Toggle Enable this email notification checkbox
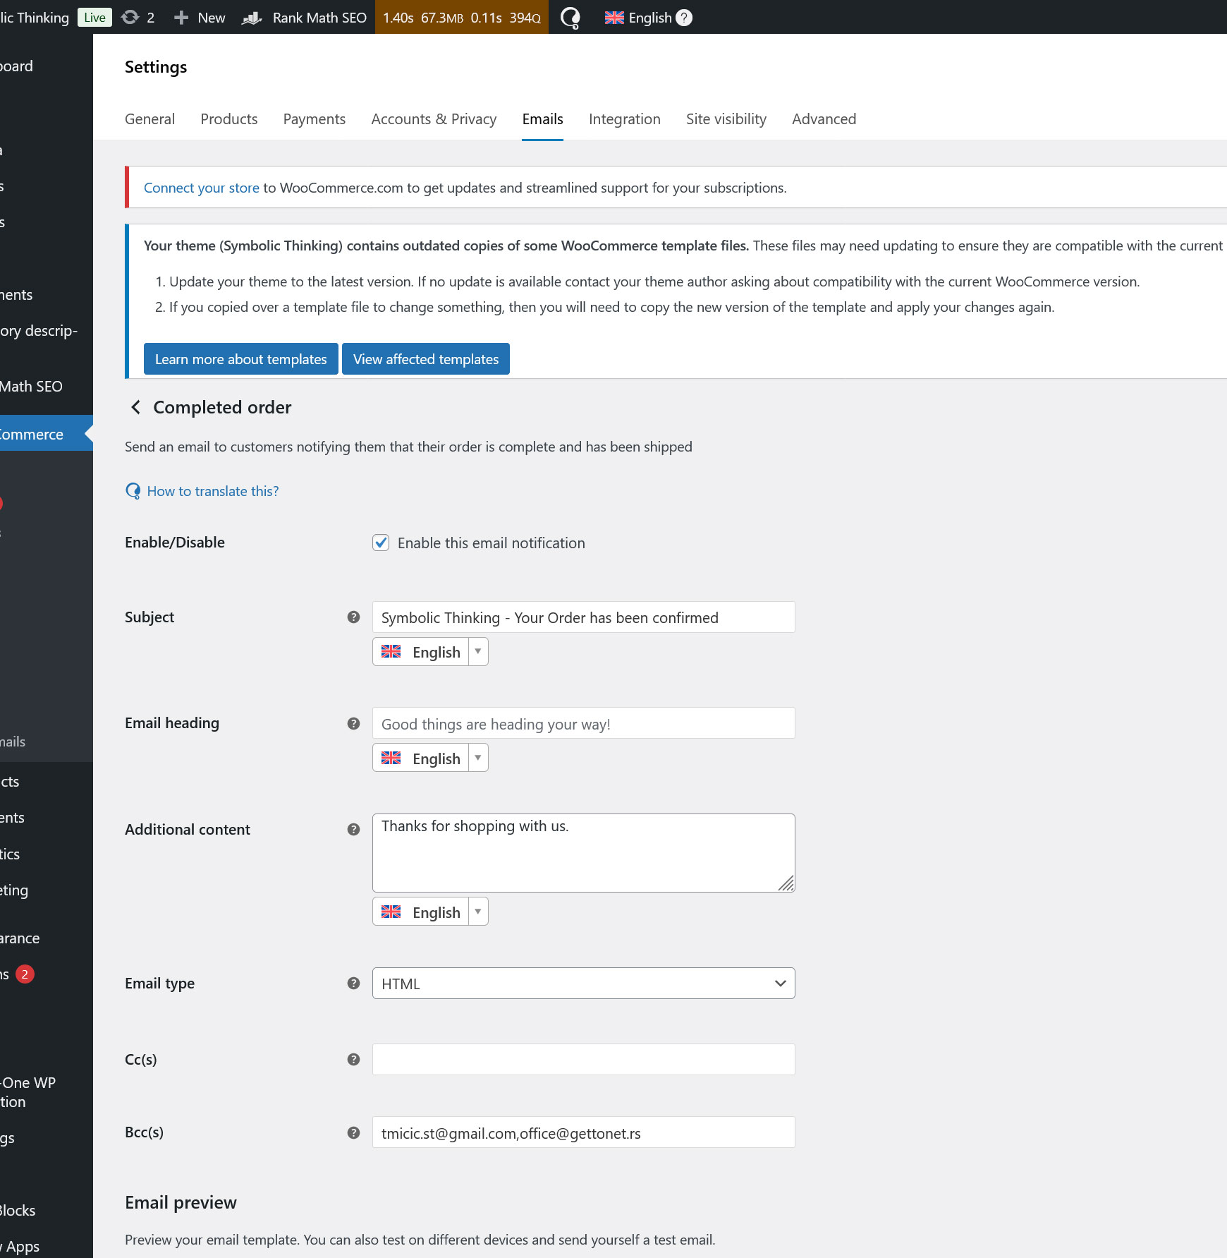Viewport: 1227px width, 1258px height. 381,543
